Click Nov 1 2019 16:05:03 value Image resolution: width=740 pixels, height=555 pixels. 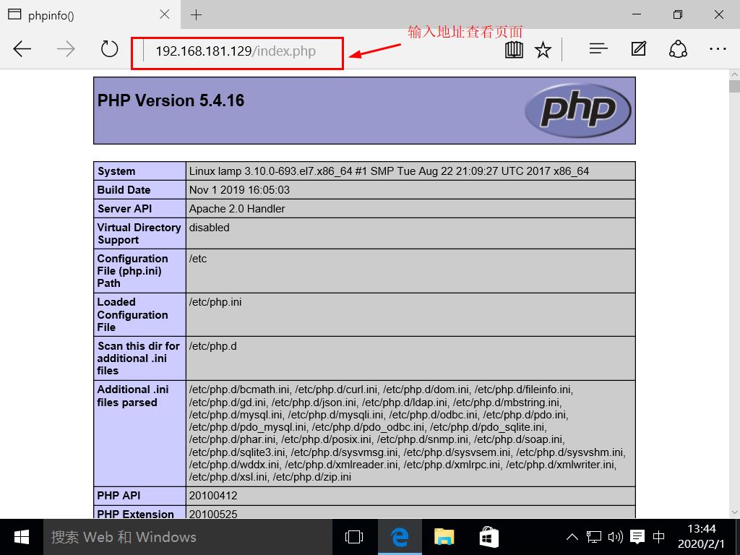coord(239,190)
